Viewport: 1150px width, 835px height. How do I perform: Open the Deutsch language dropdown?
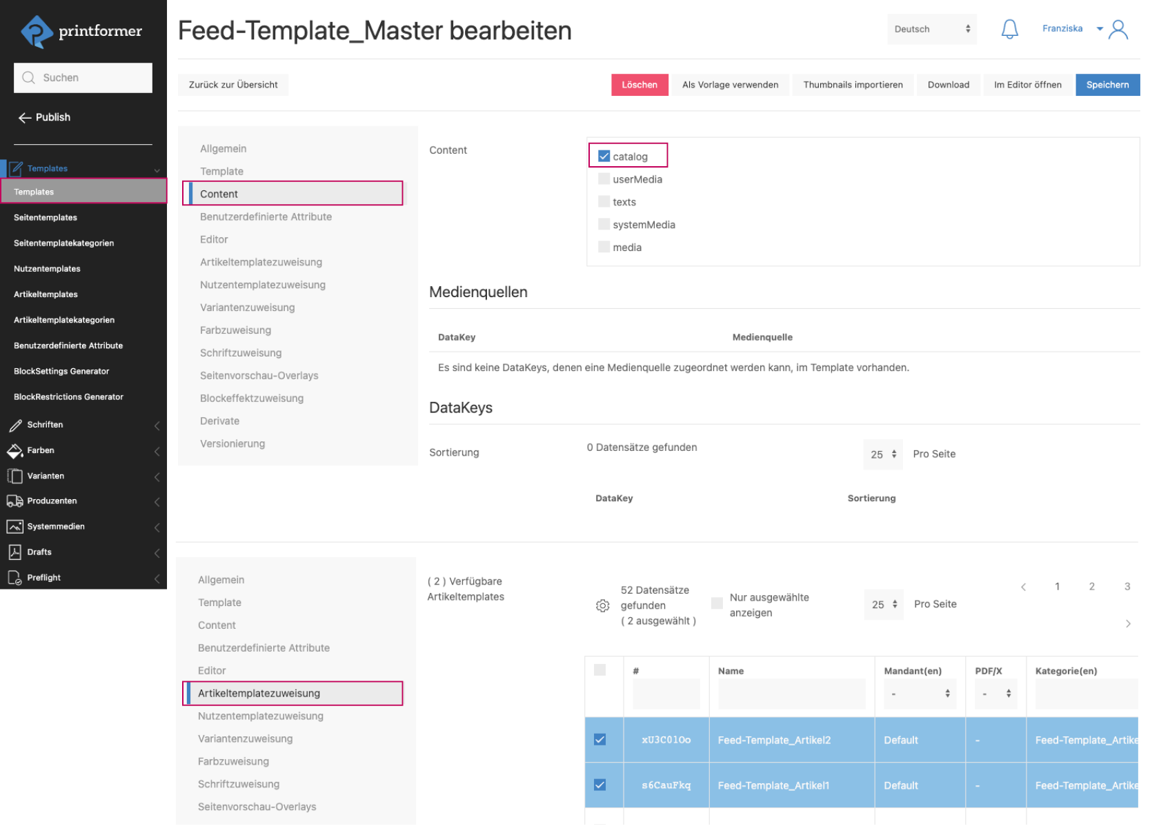[931, 29]
